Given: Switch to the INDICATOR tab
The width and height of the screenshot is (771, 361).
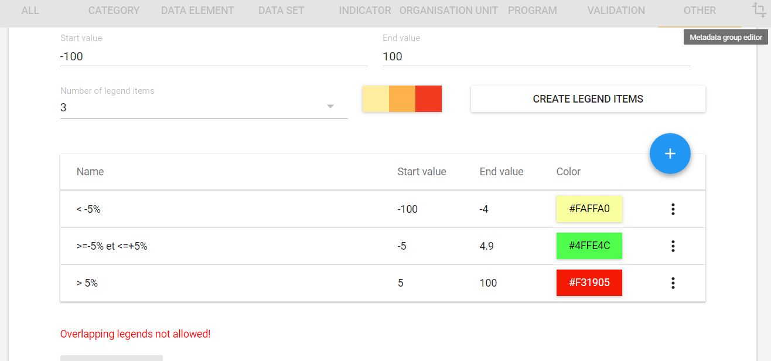Looking at the screenshot, I should (364, 11).
